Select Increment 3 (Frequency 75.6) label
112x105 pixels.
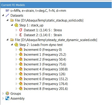[x=45, y=64]
